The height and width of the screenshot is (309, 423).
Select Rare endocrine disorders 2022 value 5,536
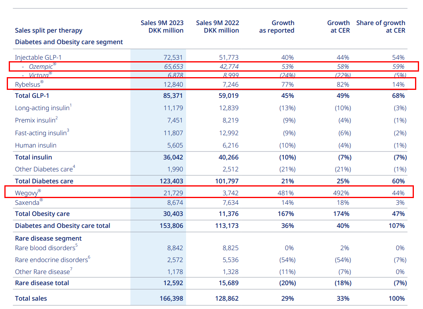231,260
